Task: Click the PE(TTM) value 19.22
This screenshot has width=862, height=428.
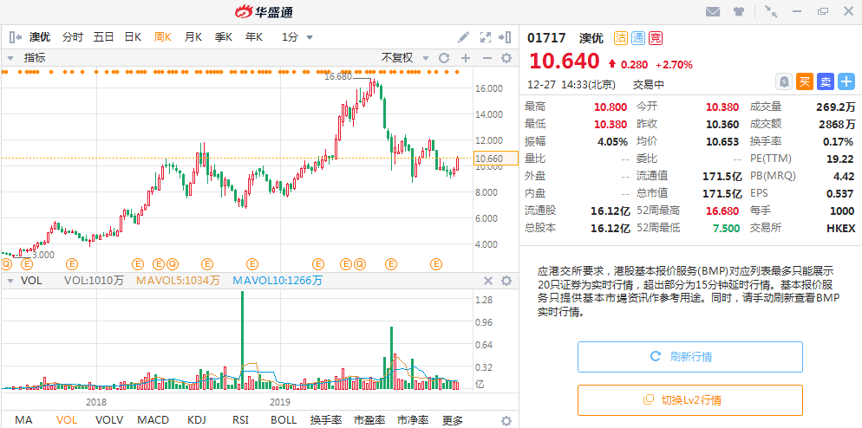Action: (840, 159)
